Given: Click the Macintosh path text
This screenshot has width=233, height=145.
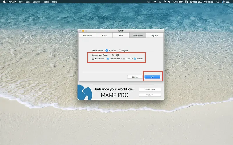Looking at the screenshot, I should pos(99,59).
